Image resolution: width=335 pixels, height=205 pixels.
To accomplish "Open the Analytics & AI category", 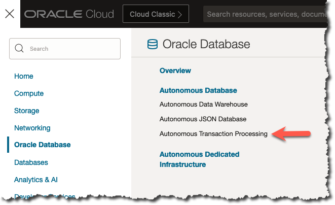I will point(36,180).
